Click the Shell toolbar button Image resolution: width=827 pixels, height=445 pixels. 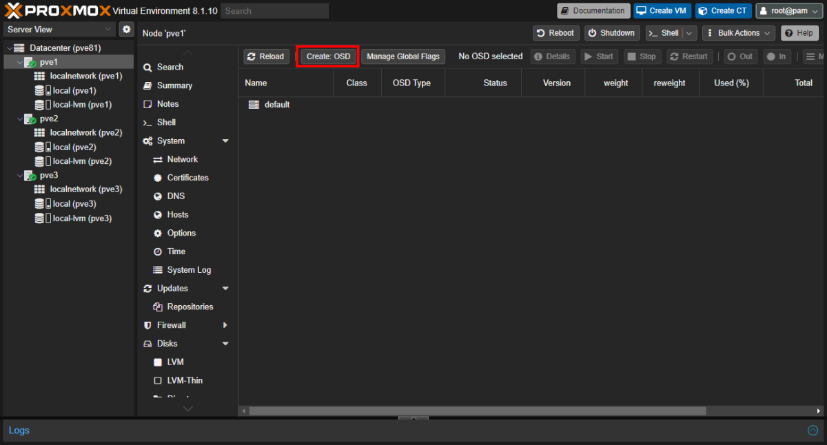click(664, 33)
